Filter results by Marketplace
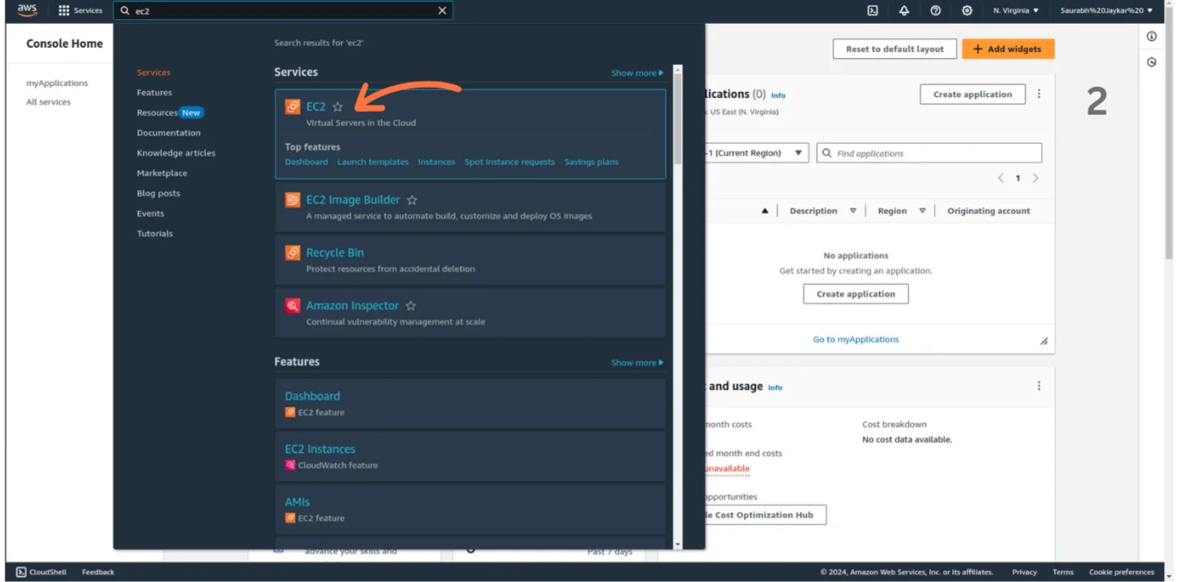The width and height of the screenshot is (1180, 582). tap(162, 172)
